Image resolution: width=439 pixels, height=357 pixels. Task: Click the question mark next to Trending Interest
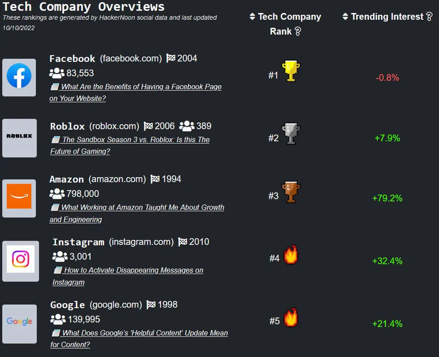point(429,17)
